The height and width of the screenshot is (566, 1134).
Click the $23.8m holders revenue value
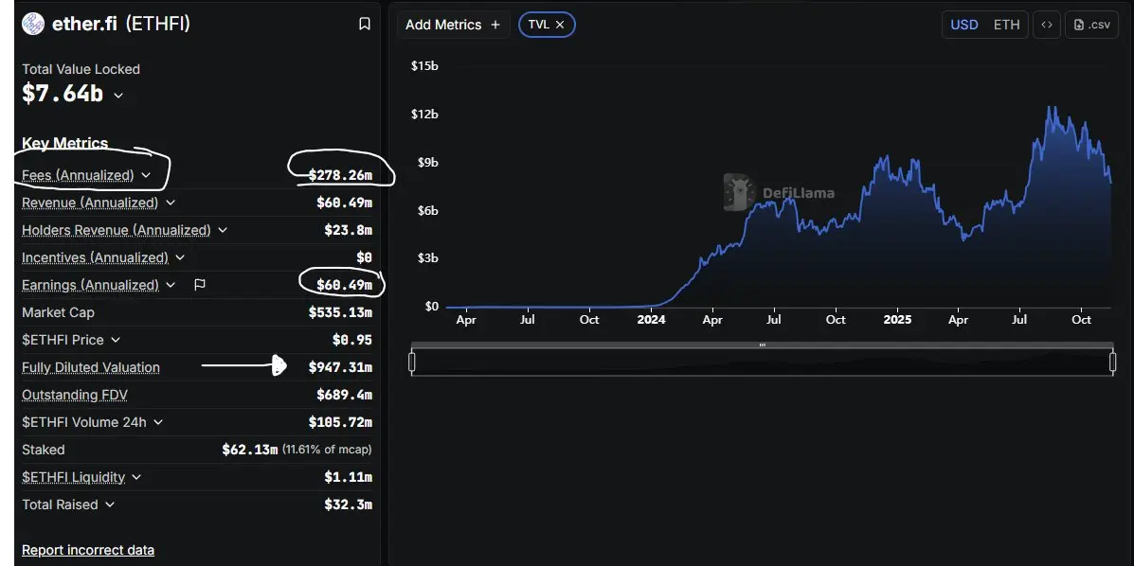tap(348, 230)
